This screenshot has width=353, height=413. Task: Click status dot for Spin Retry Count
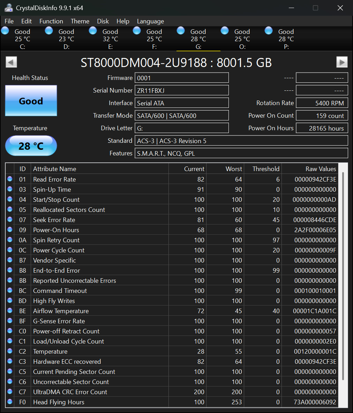point(10,240)
